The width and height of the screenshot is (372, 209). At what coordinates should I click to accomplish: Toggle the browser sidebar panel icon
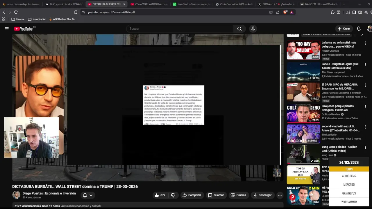point(354,12)
